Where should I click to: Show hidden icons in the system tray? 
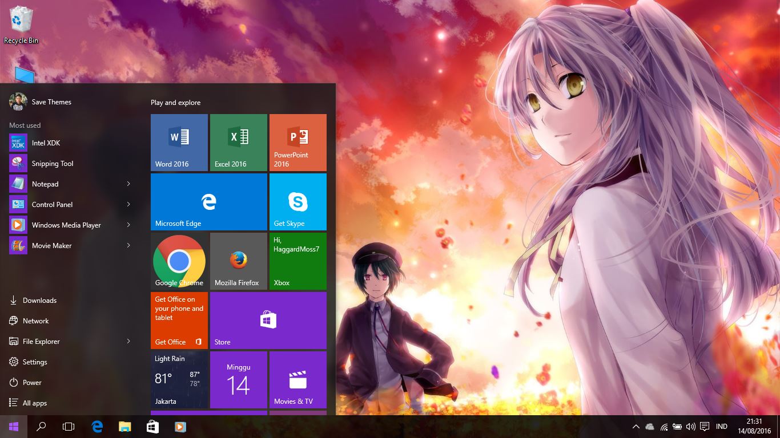click(636, 427)
